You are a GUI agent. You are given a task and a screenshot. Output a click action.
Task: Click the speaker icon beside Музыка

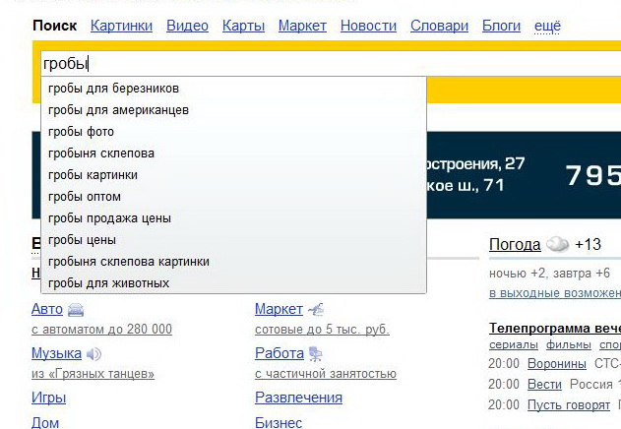click(94, 353)
